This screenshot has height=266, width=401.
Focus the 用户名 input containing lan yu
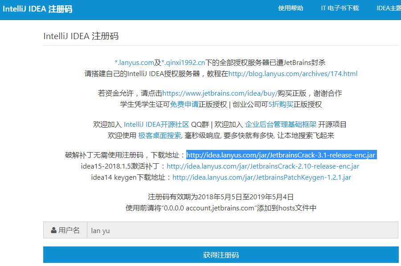(242, 230)
